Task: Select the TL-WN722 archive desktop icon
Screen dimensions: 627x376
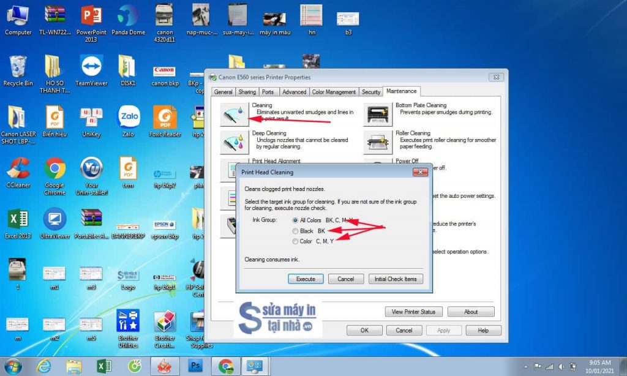Action: pyautogui.click(x=54, y=20)
